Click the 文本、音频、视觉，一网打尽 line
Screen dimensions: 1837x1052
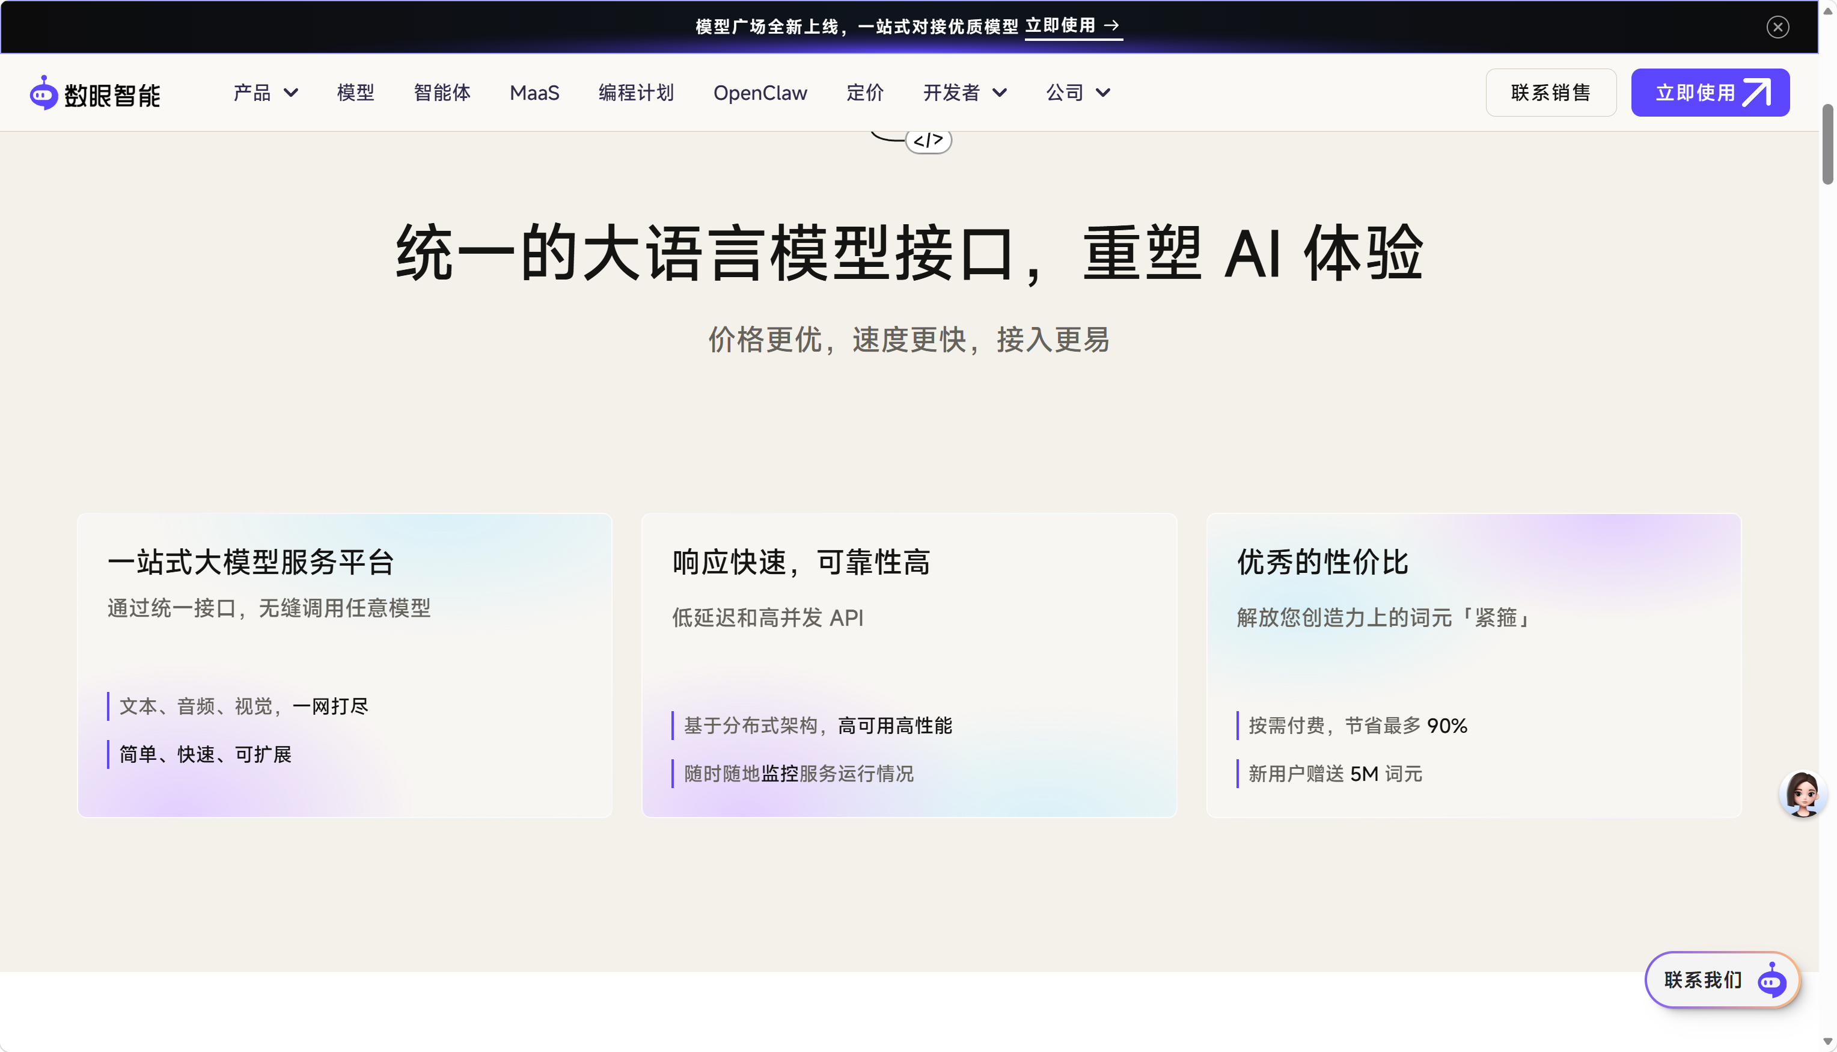click(x=244, y=706)
